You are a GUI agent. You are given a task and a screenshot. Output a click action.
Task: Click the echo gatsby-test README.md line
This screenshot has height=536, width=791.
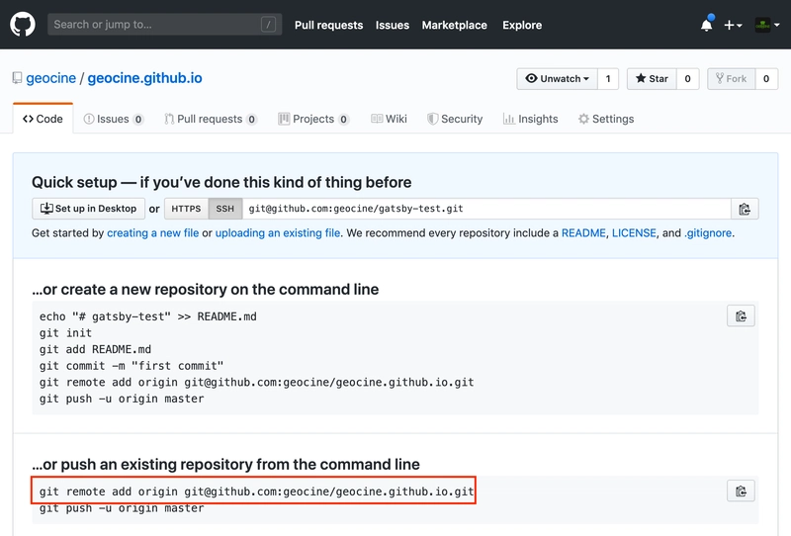(147, 316)
